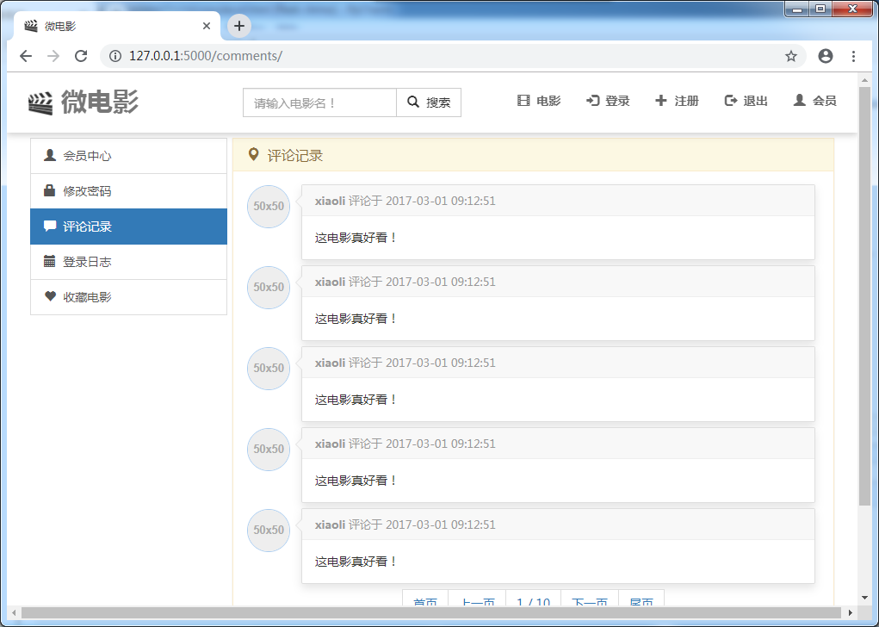Image resolution: width=879 pixels, height=627 pixels.
Task: Click the scroll up arrow on the vertical scrollbar
Action: [864, 80]
